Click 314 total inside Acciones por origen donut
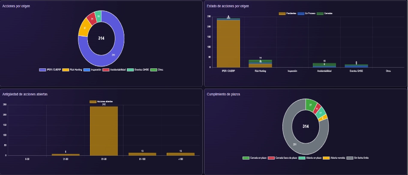408x175 pixels. pyautogui.click(x=101, y=38)
